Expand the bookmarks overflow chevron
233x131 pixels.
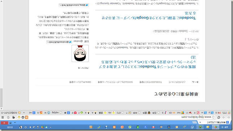[x=24, y=113]
